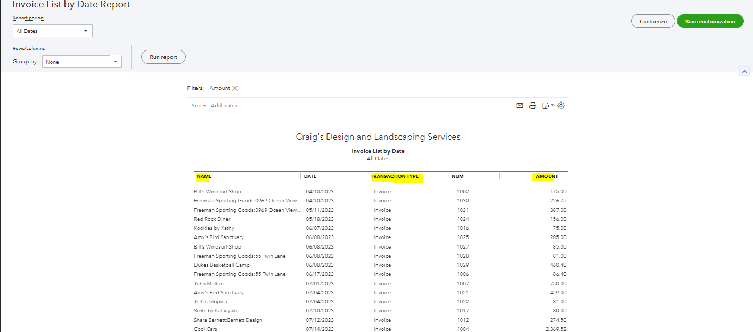
Task: Click date 06/17/2023
Action: (320, 274)
